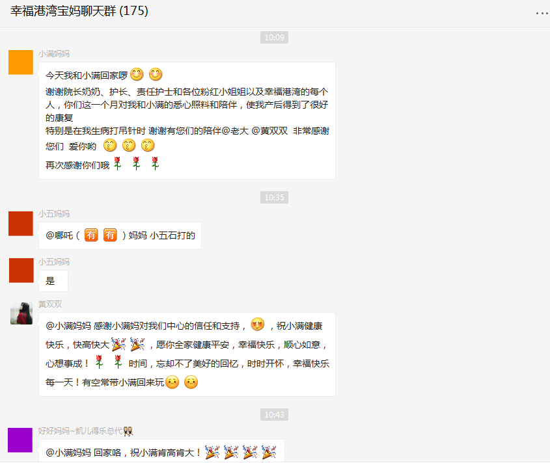Open the three-dot chat options menu
The width and height of the screenshot is (550, 463).
542,13
